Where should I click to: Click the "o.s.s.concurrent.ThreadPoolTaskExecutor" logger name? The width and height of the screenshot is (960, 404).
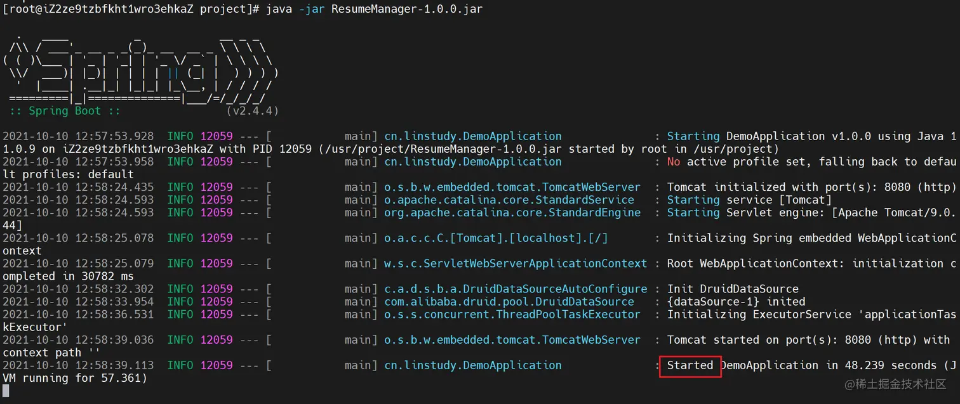(512, 315)
